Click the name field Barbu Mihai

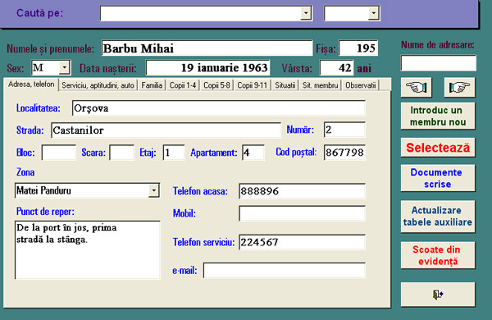pos(207,48)
